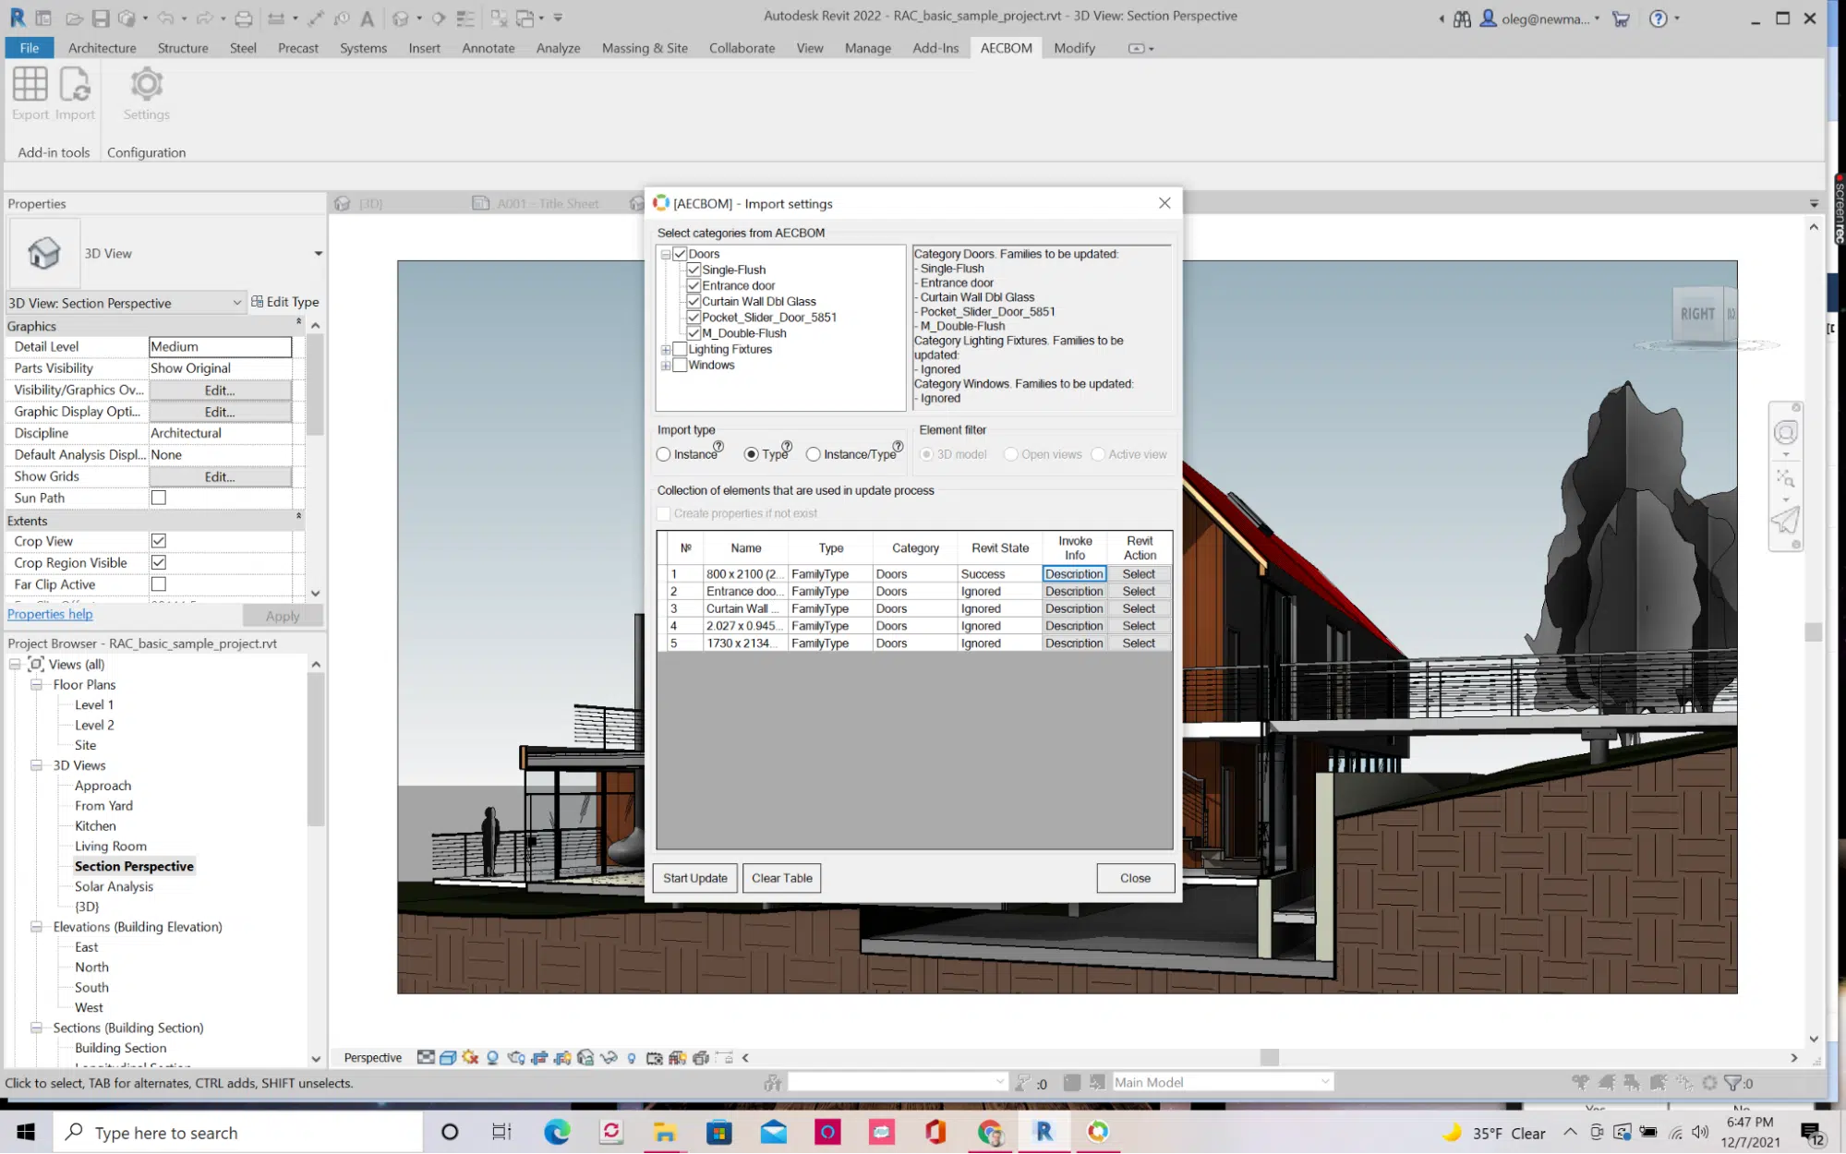Click the Clear Table button
Image resolution: width=1846 pixels, height=1154 pixels.
point(781,878)
